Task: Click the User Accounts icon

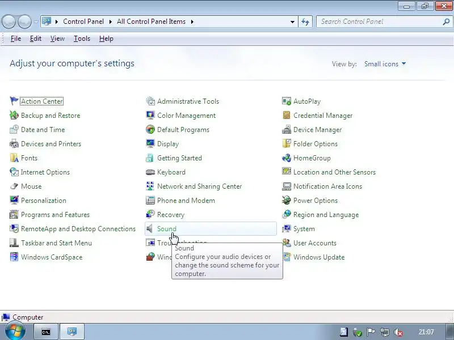Action: (287, 243)
